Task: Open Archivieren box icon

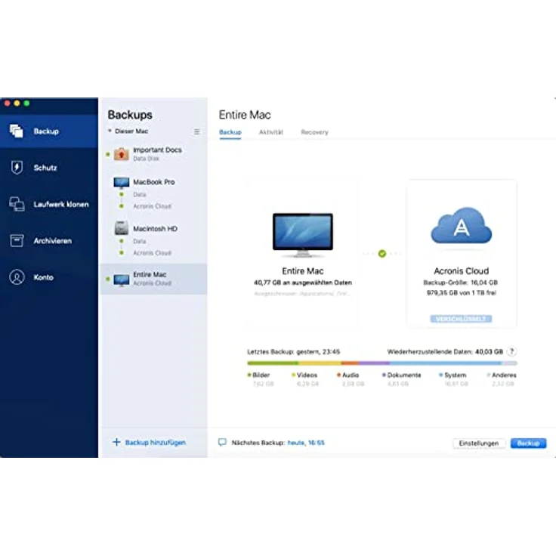Action: (17, 241)
